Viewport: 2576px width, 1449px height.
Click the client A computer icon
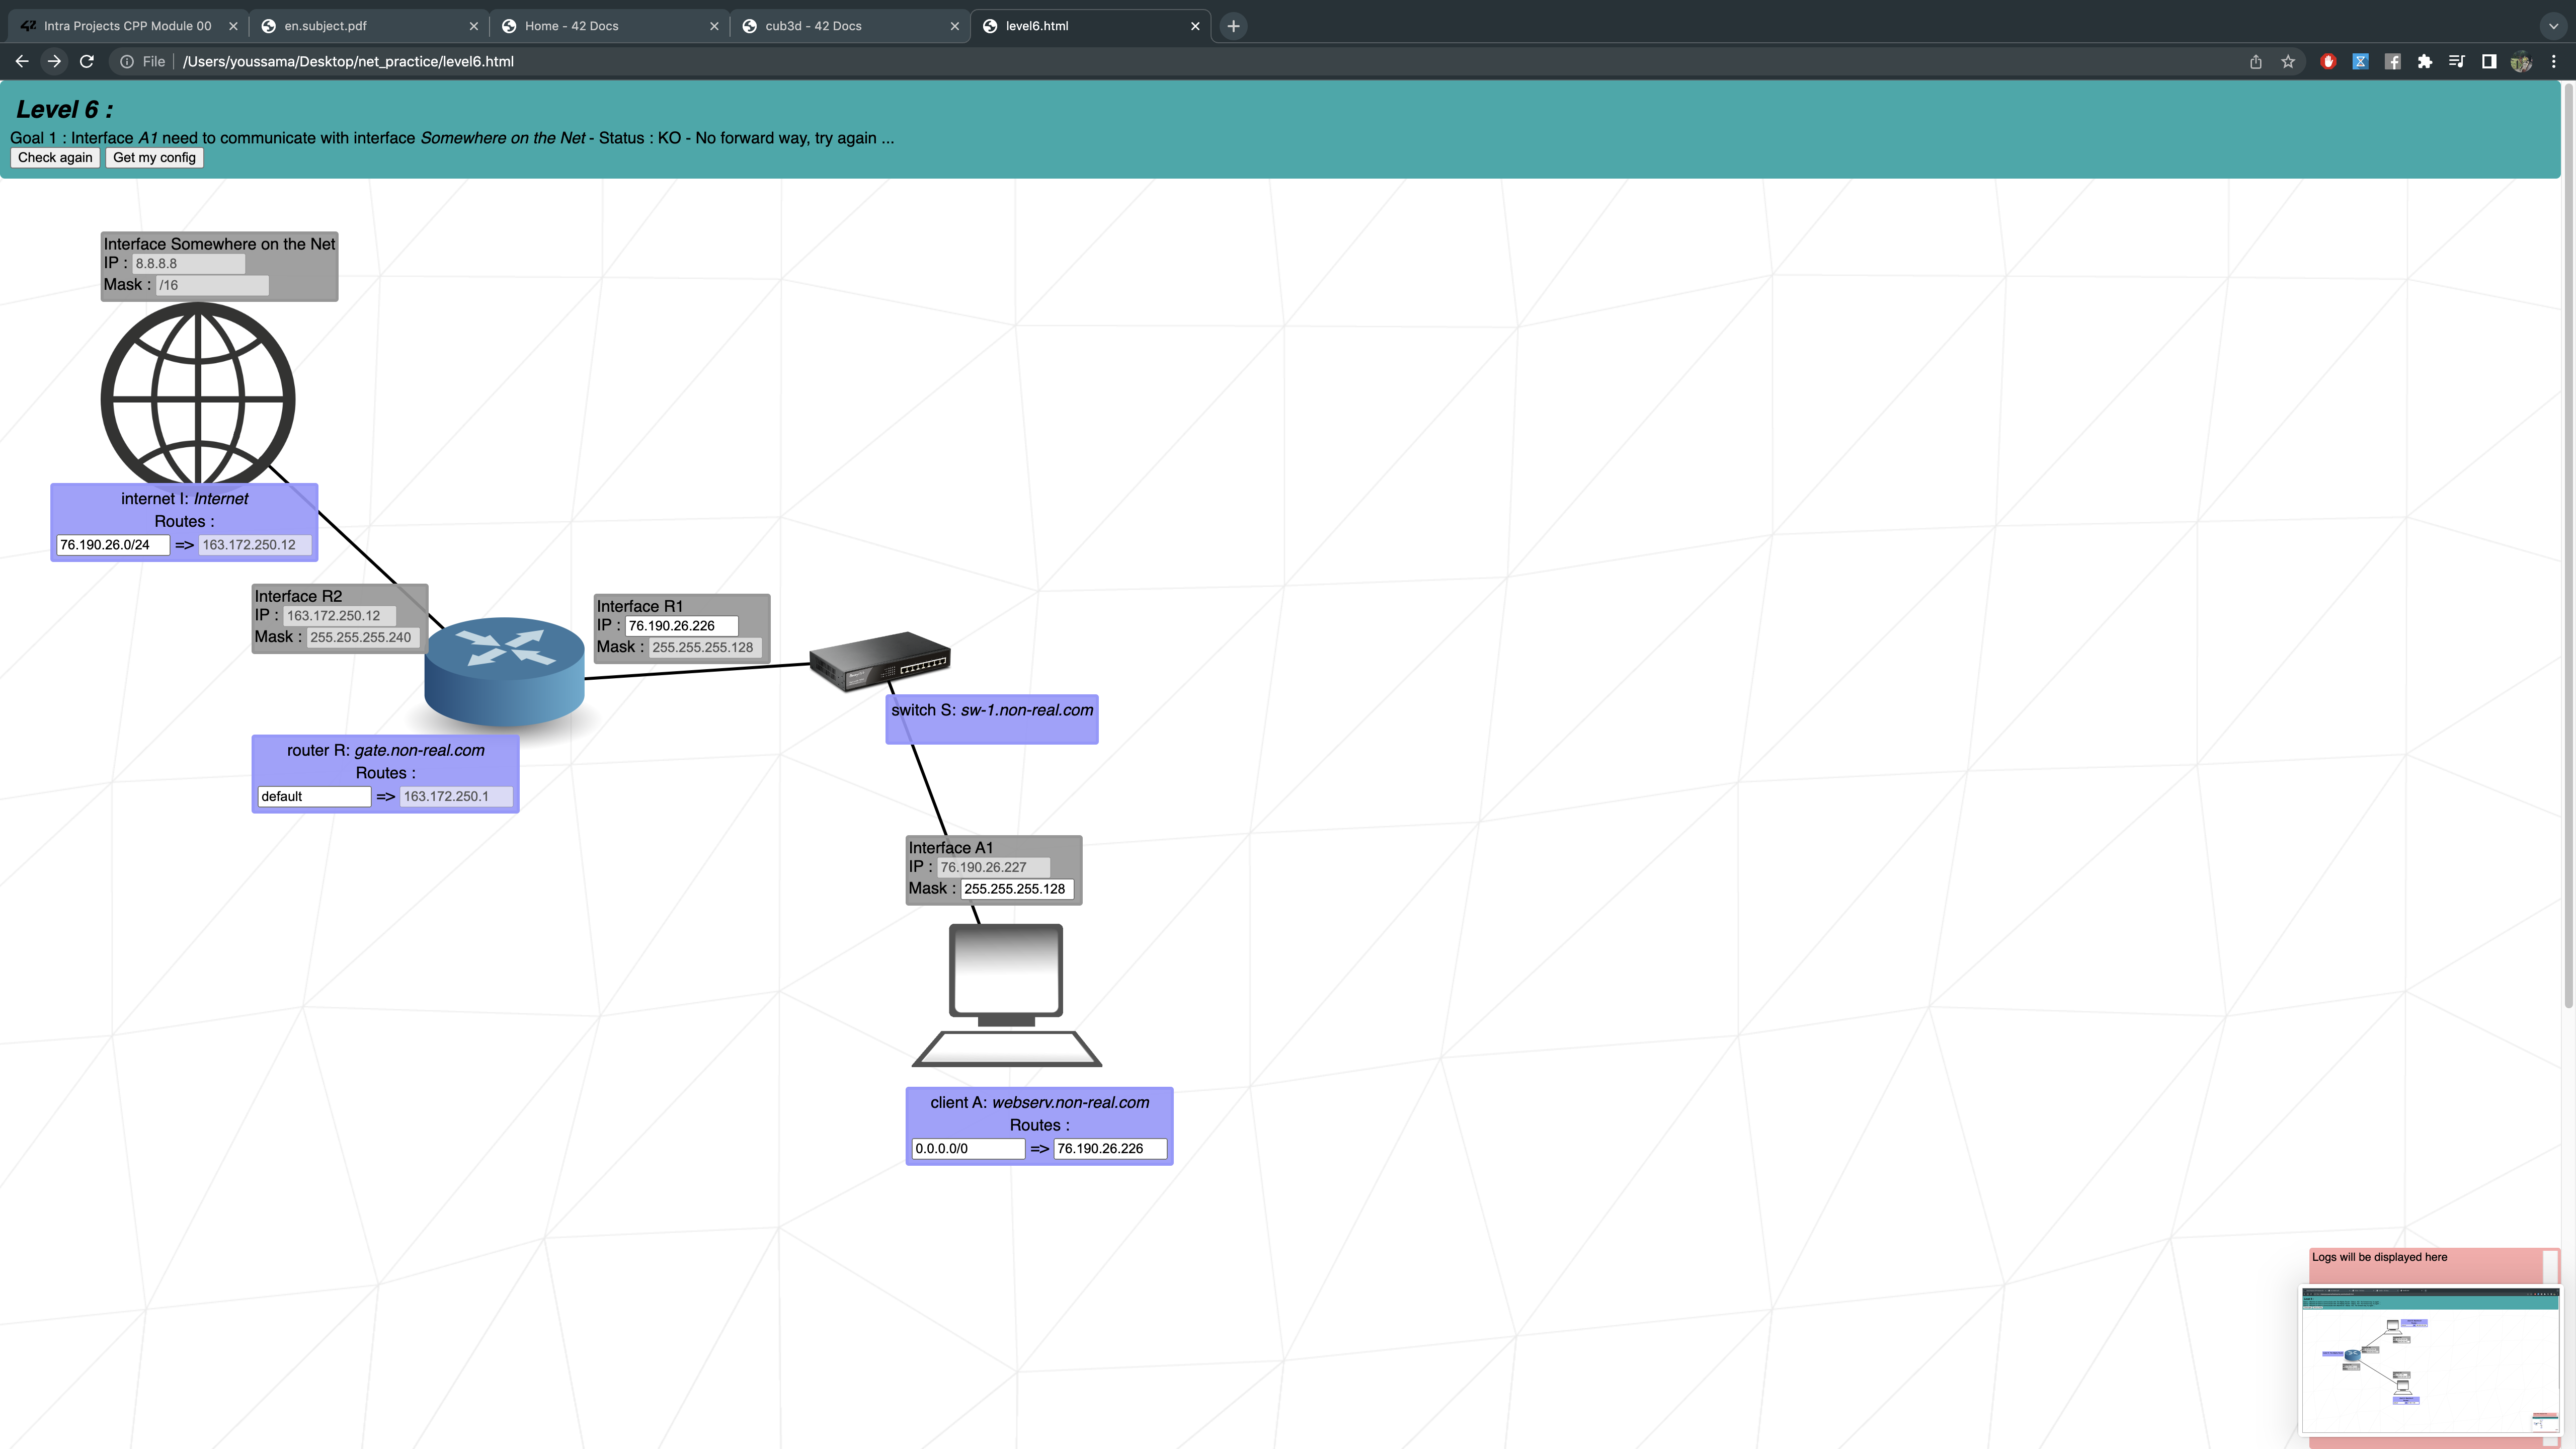(1006, 995)
